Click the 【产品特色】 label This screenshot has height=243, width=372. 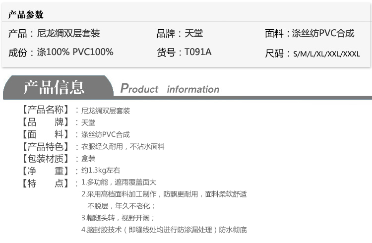point(44,146)
